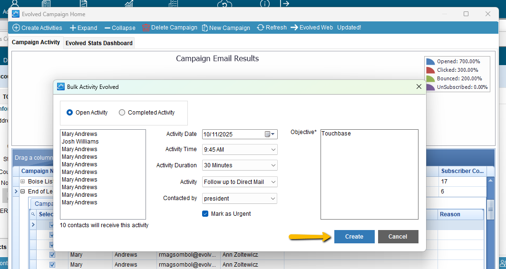This screenshot has width=506, height=269.
Task: Click the Expand plus icon in toolbar
Action: [73, 28]
